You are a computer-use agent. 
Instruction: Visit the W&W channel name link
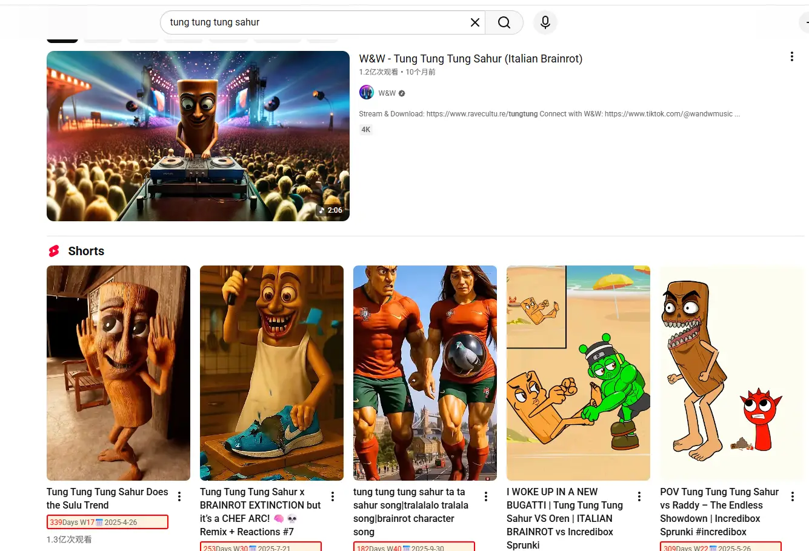[387, 93]
